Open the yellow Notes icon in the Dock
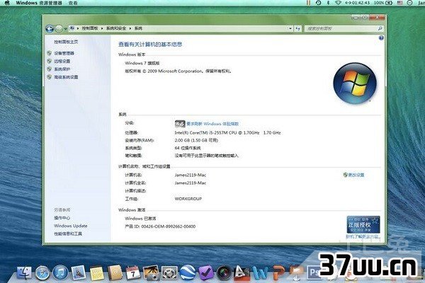The image size is (425, 283). [x=97, y=273]
